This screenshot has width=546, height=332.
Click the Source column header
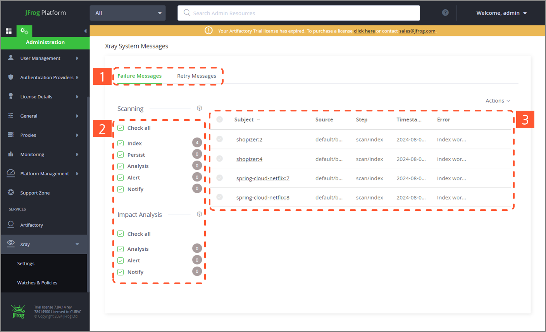click(324, 120)
